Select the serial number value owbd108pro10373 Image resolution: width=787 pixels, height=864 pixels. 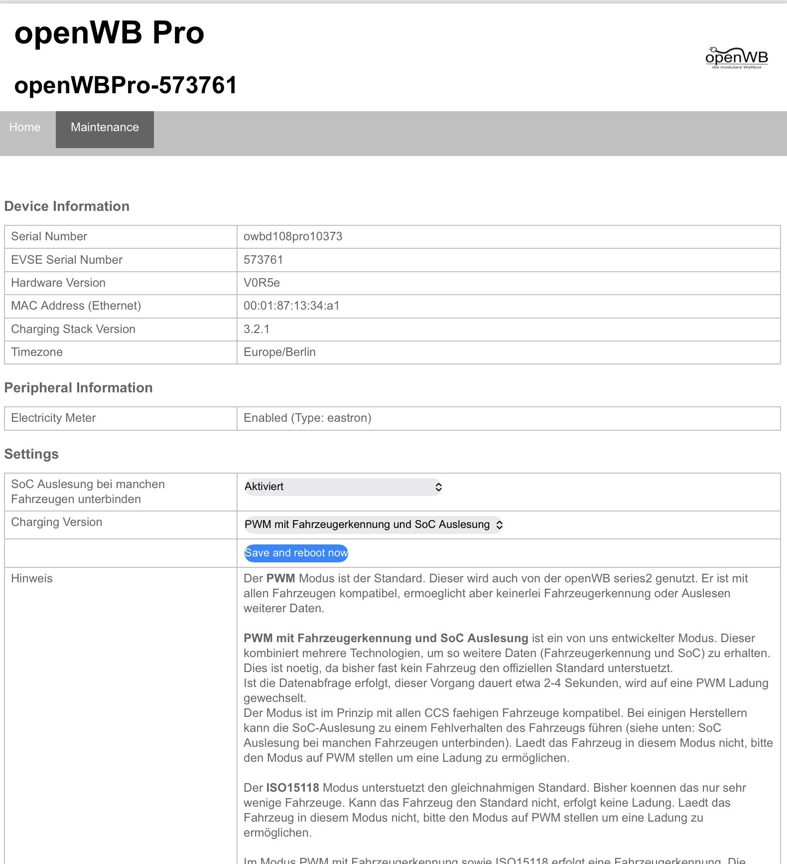coord(293,236)
